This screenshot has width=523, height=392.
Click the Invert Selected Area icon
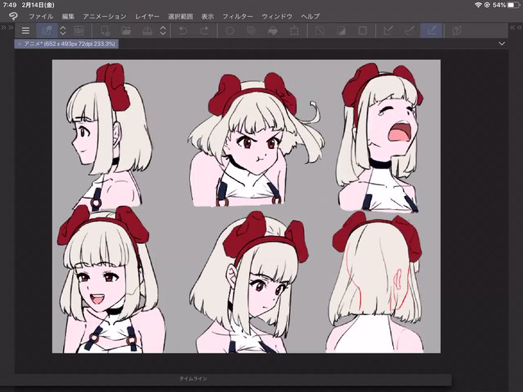[341, 31]
